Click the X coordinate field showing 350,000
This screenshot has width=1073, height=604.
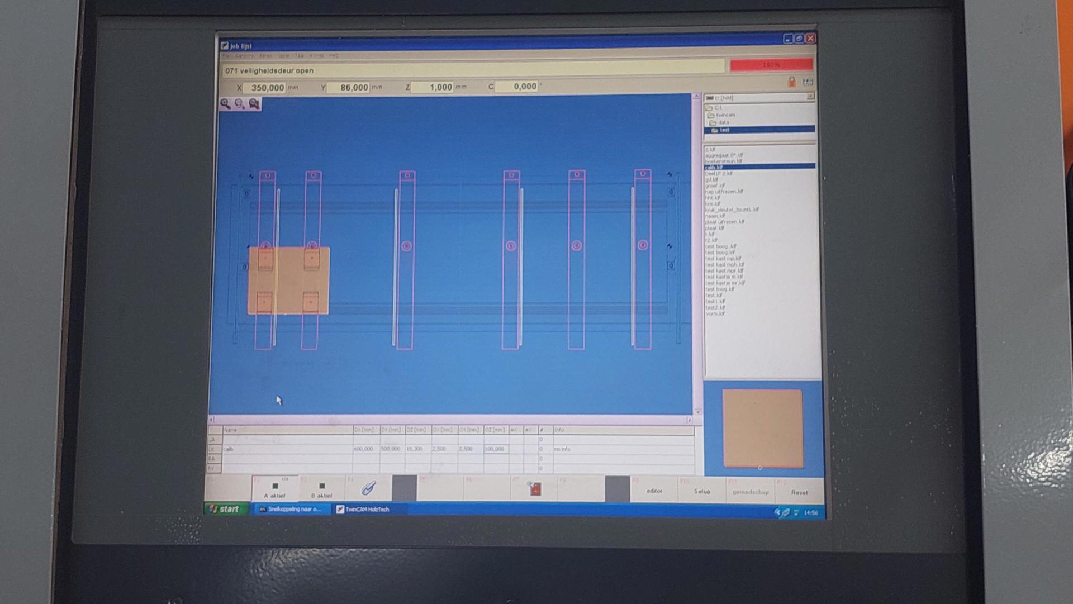[266, 88]
